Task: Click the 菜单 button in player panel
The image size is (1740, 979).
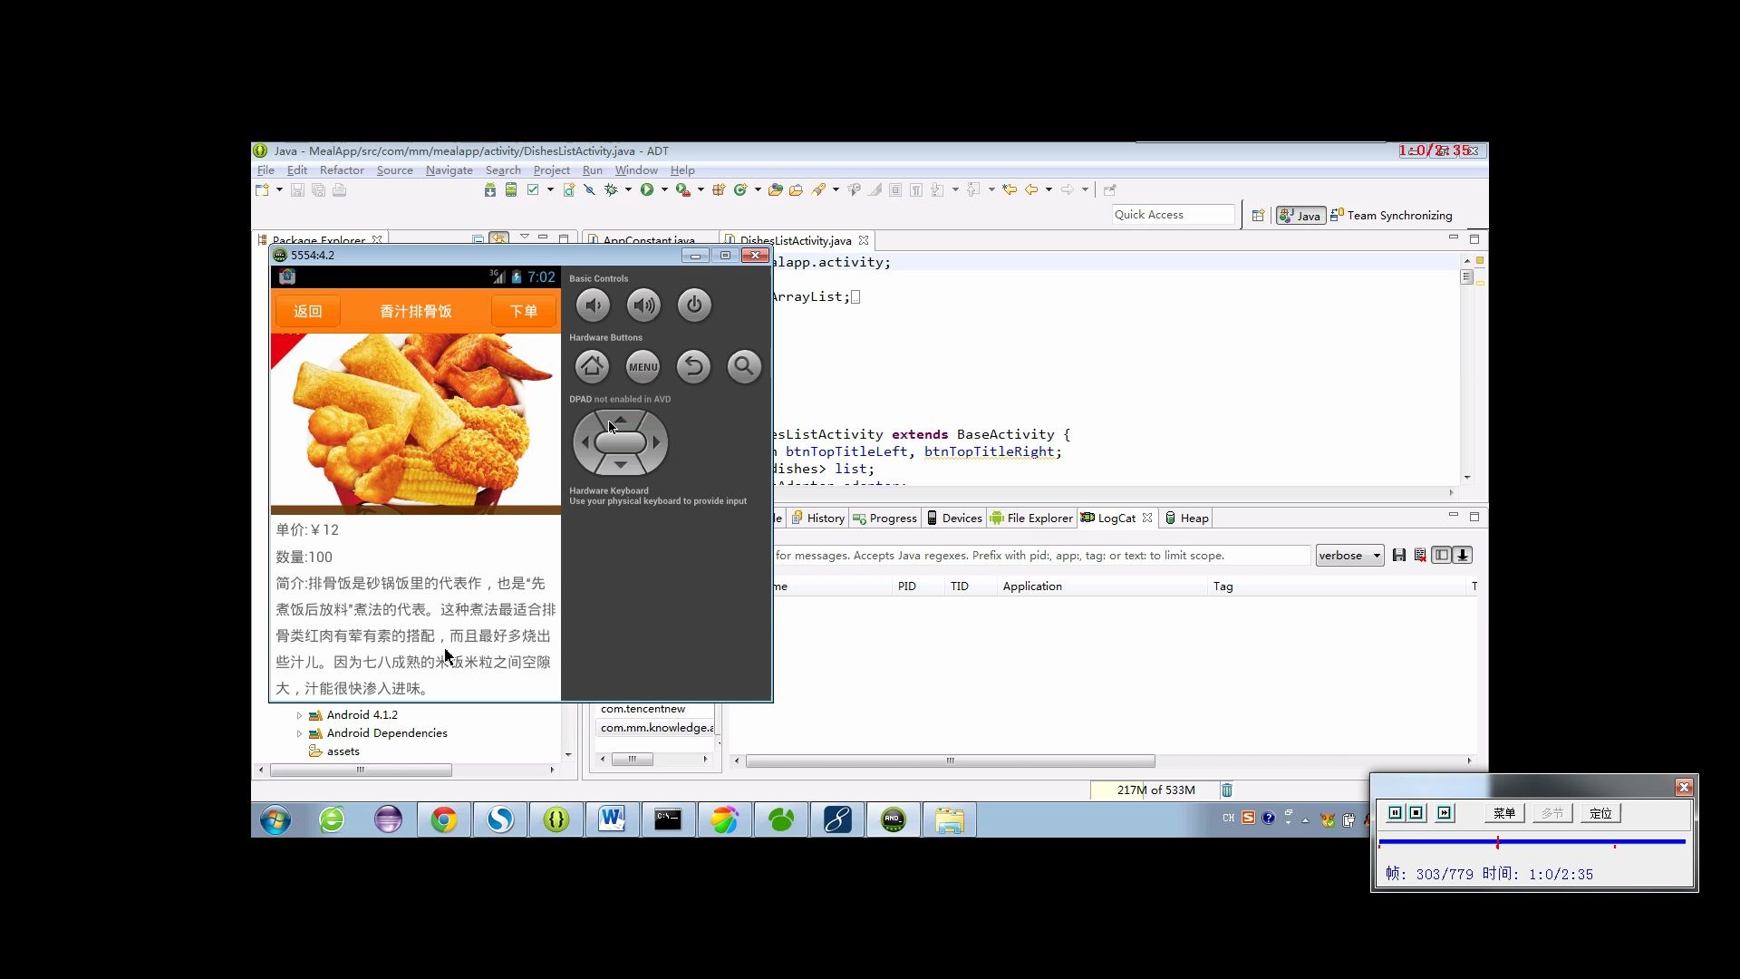Action: [1504, 813]
